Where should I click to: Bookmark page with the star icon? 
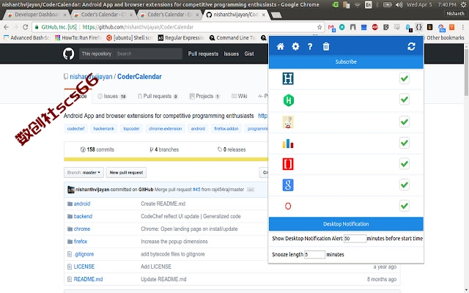tap(320, 27)
